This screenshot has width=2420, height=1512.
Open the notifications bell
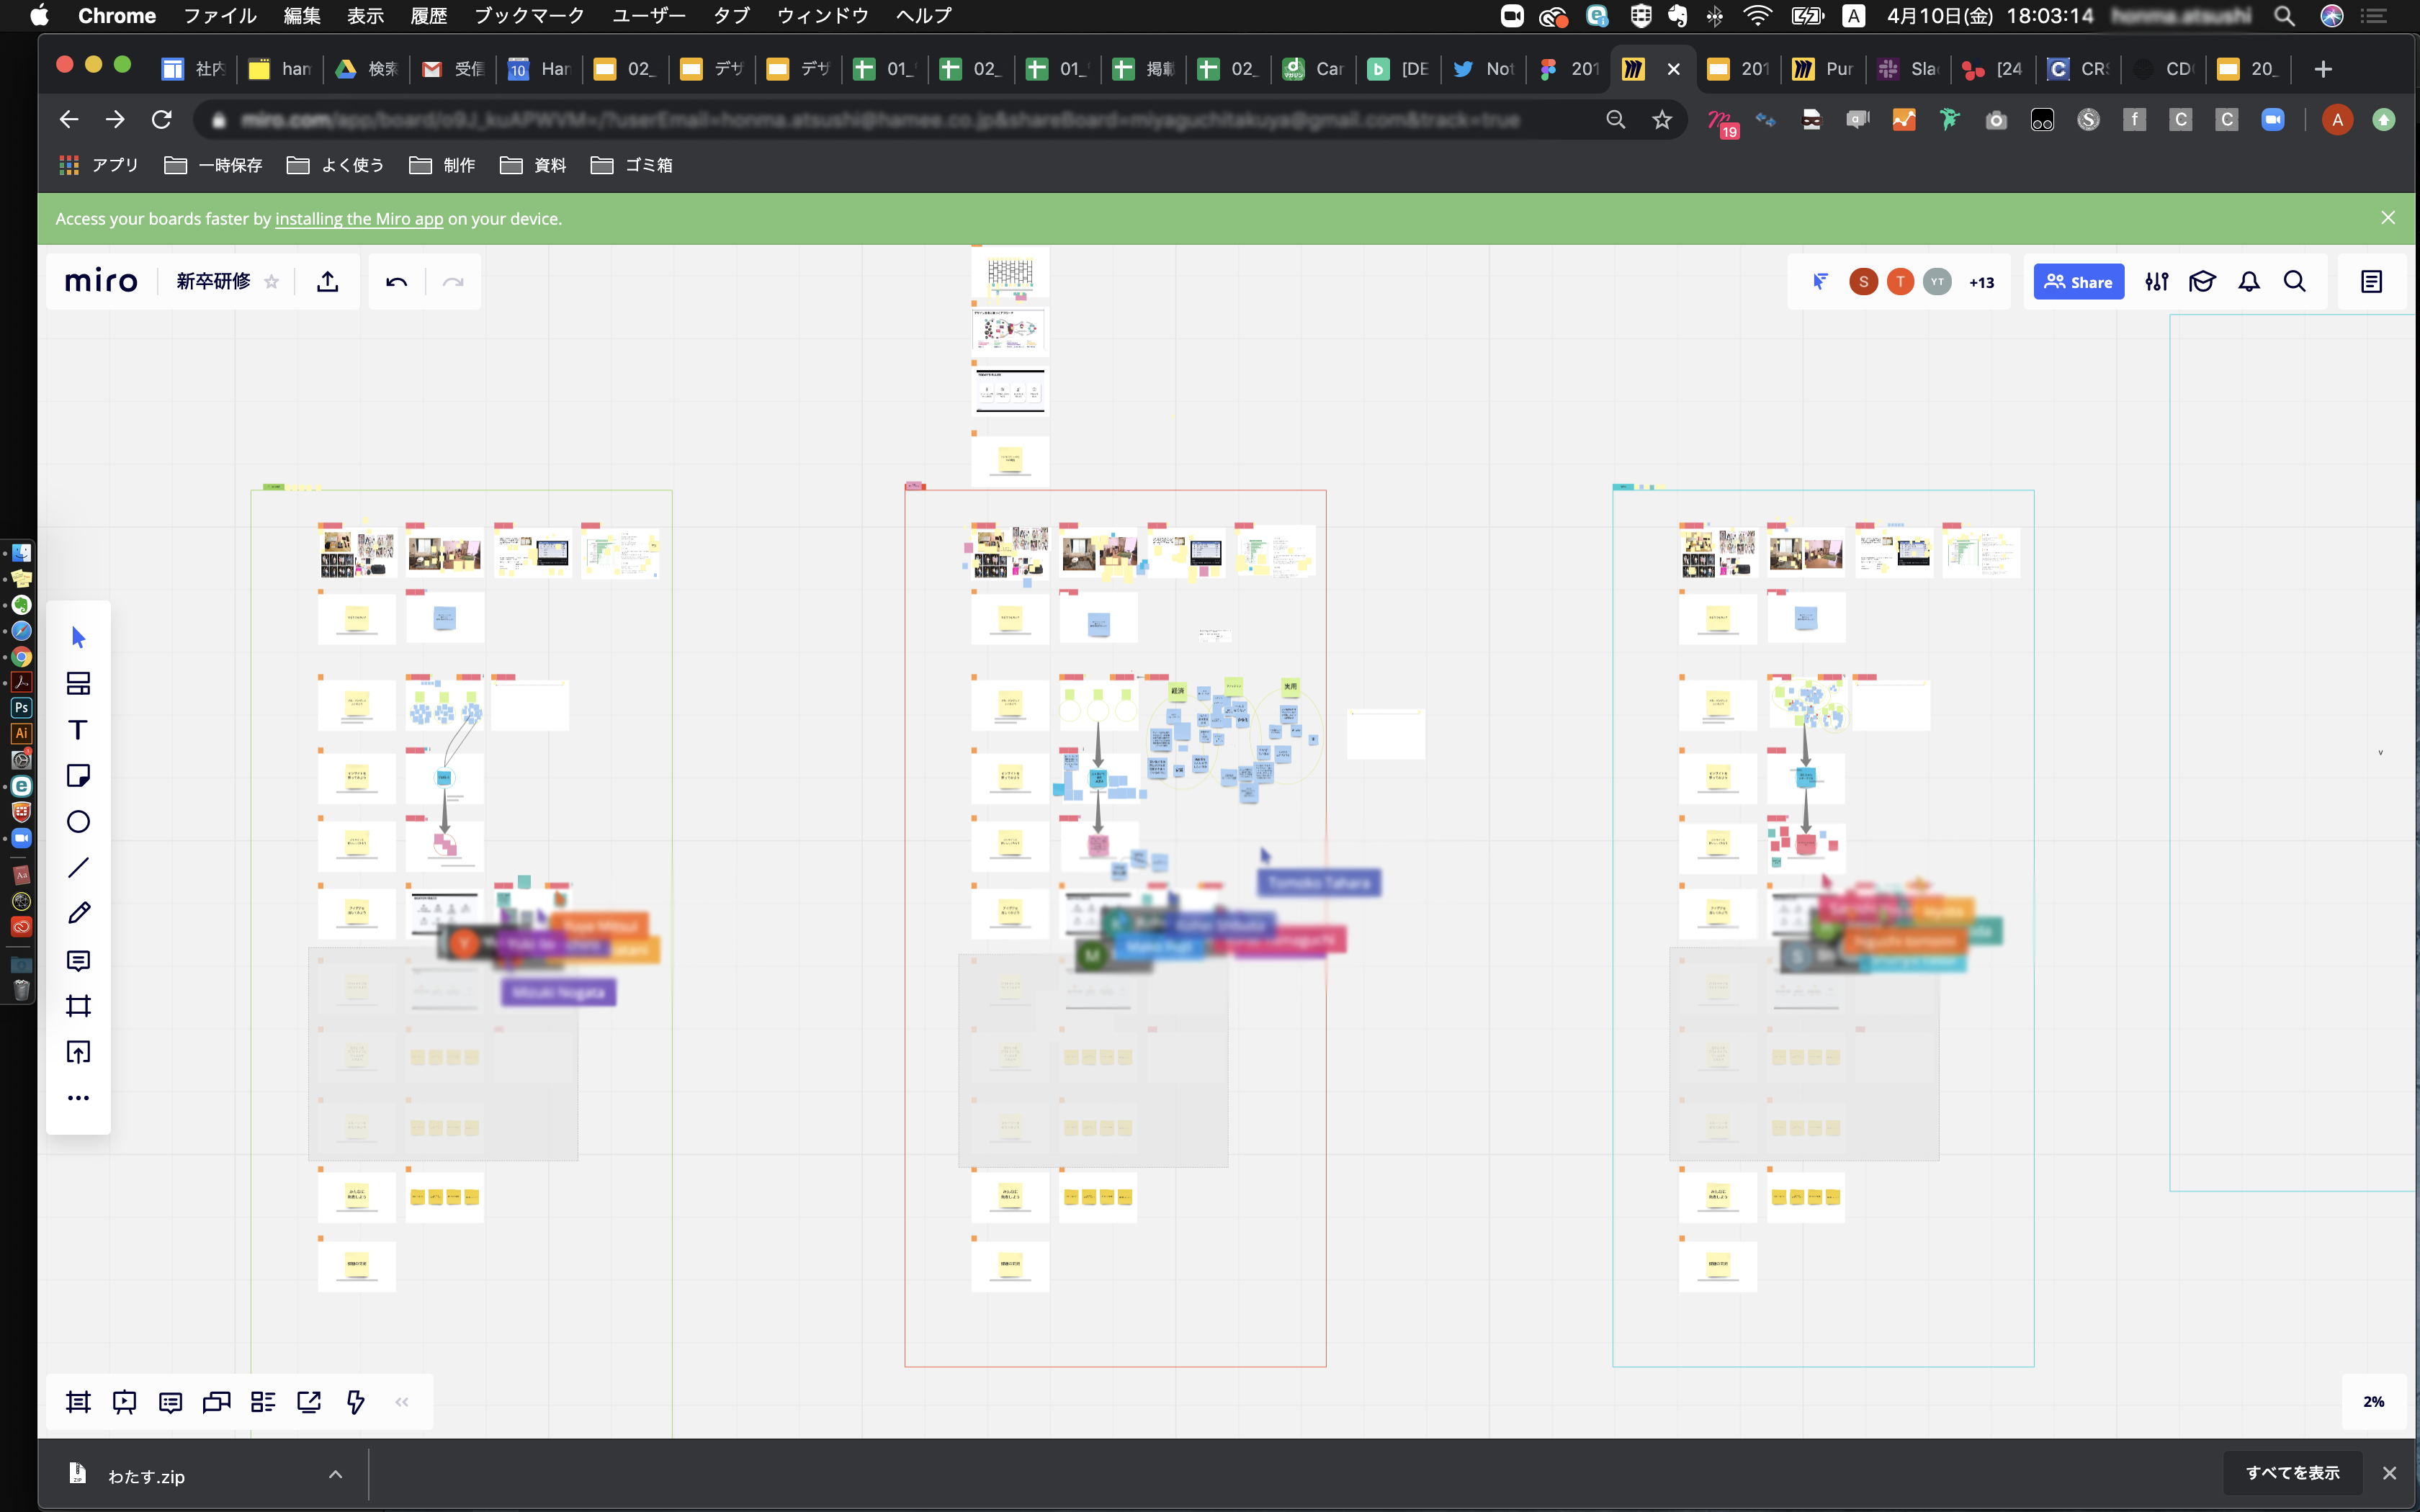(x=2249, y=282)
